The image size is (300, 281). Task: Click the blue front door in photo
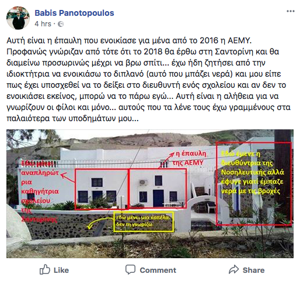coord(158,198)
